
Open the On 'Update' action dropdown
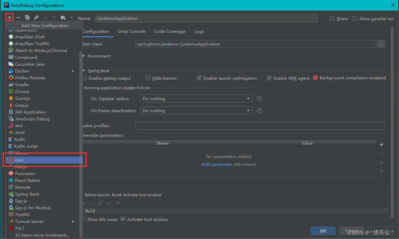[x=248, y=98]
